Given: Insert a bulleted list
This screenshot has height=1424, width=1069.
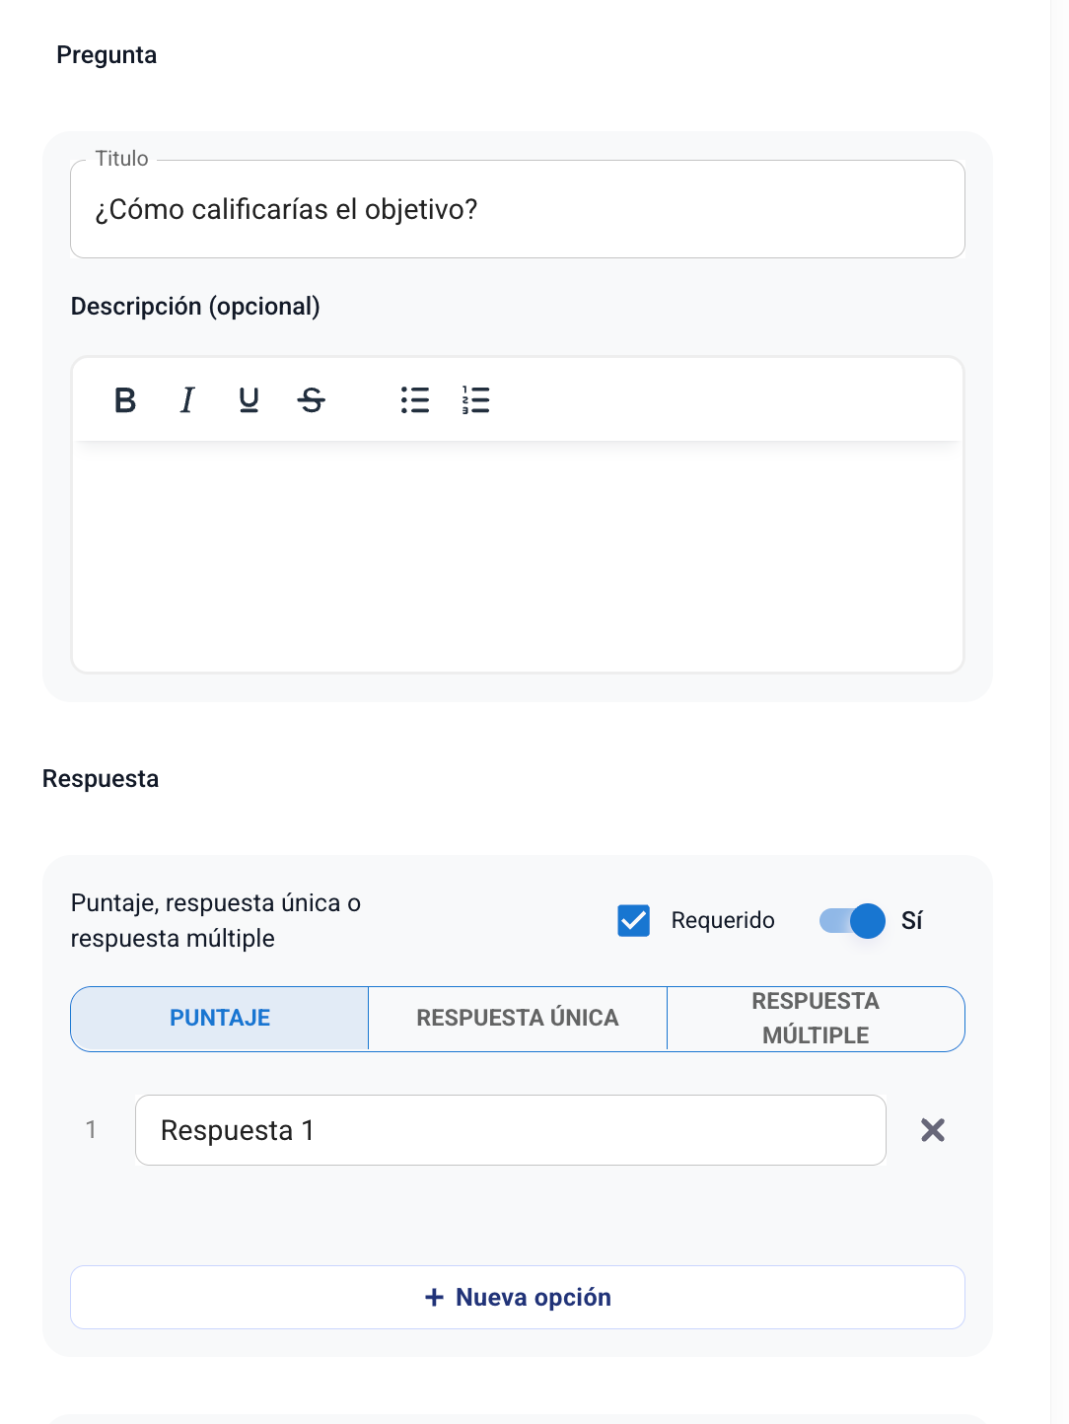Looking at the screenshot, I should click(415, 400).
